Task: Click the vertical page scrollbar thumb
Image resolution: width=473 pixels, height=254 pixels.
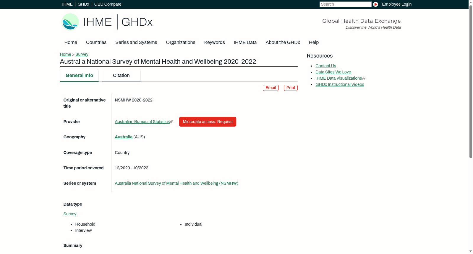Action: click(x=471, y=81)
